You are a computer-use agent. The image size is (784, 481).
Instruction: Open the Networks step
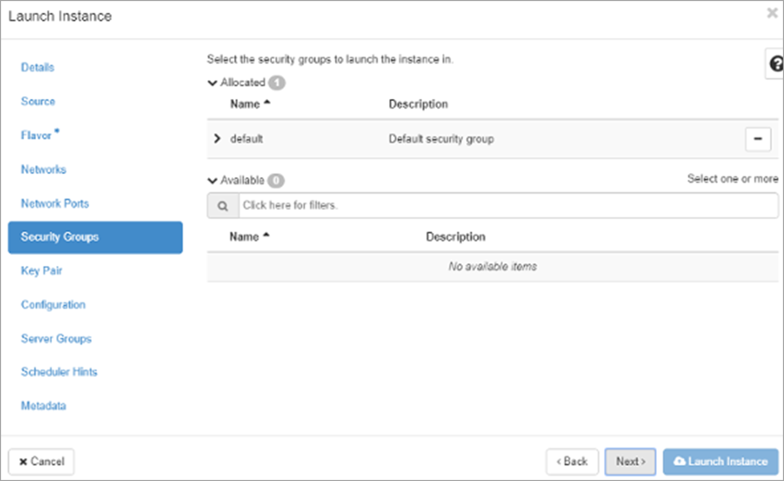point(43,170)
